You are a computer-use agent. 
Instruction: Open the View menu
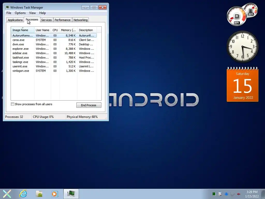32,13
